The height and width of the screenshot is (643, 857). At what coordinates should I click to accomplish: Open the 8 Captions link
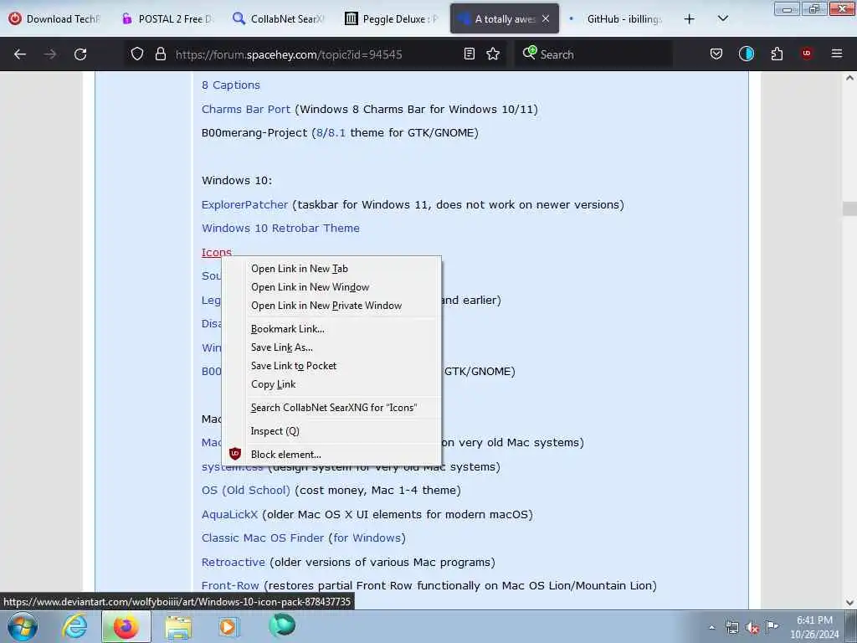(x=231, y=85)
